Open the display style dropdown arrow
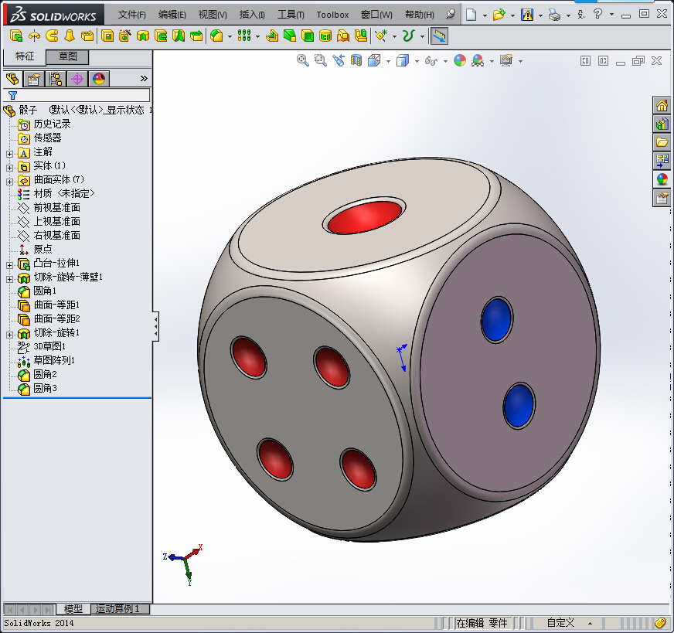Screen dimensions: 674x633 click(x=416, y=61)
